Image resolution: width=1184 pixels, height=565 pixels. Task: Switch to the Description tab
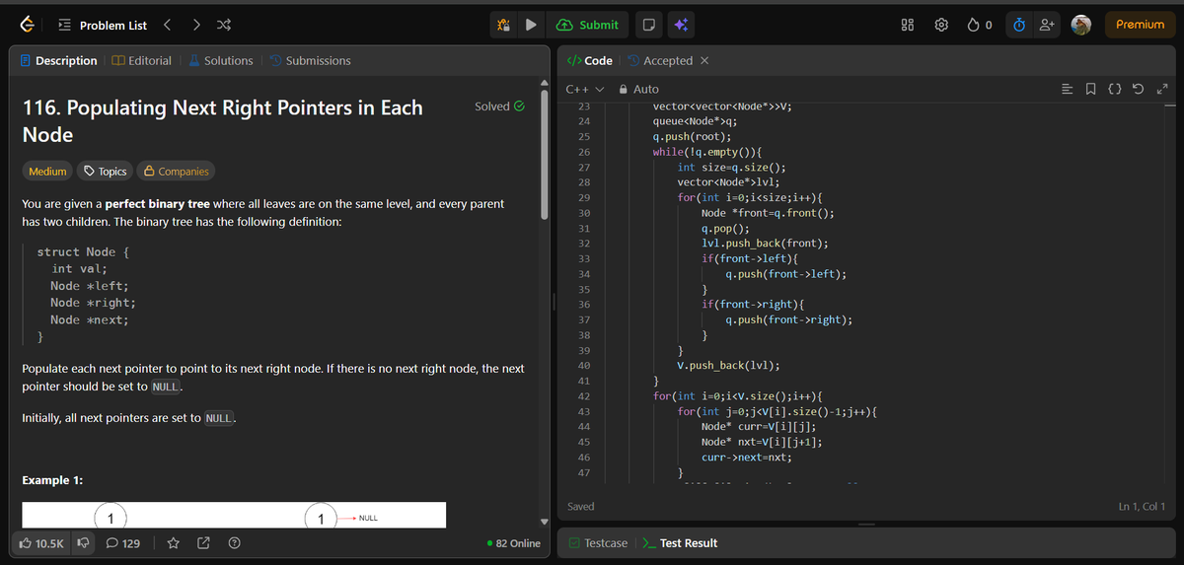[58, 61]
